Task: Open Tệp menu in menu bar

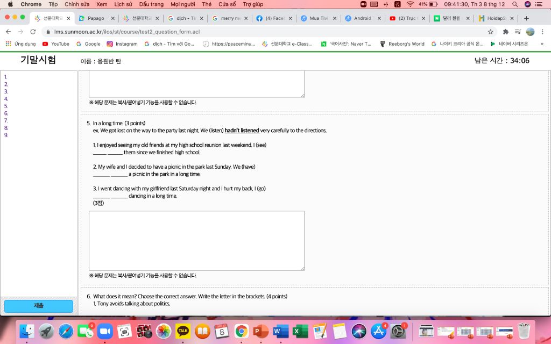Action: point(53,4)
